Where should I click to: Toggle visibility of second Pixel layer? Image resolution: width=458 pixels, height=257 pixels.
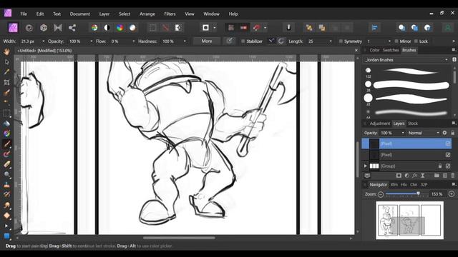click(x=448, y=155)
